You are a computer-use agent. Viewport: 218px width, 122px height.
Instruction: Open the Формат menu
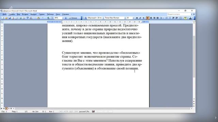pyautogui.click(x=33, y=14)
